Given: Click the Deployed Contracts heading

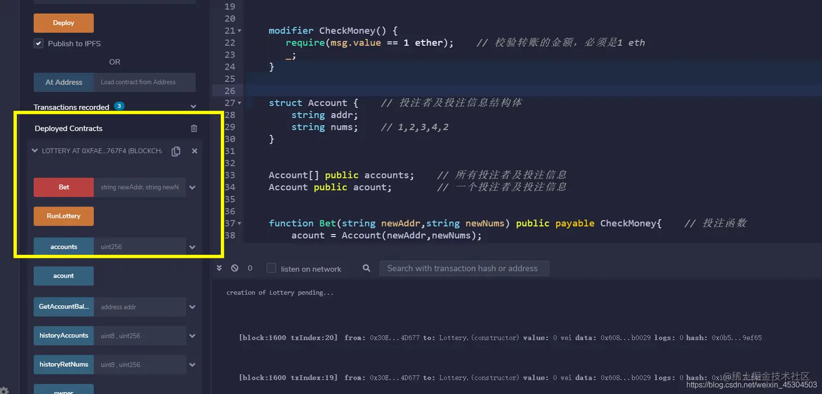Looking at the screenshot, I should tap(68, 128).
